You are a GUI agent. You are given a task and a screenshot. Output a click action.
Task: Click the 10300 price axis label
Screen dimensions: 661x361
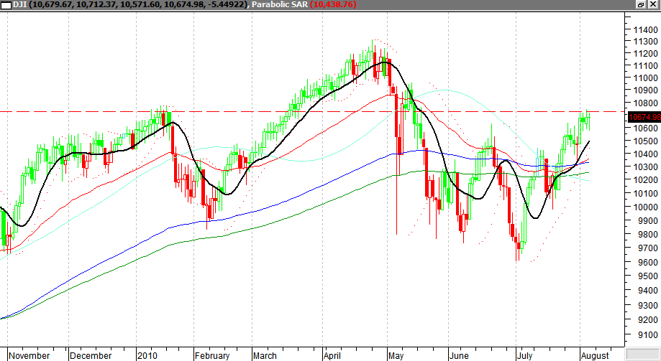coord(645,167)
